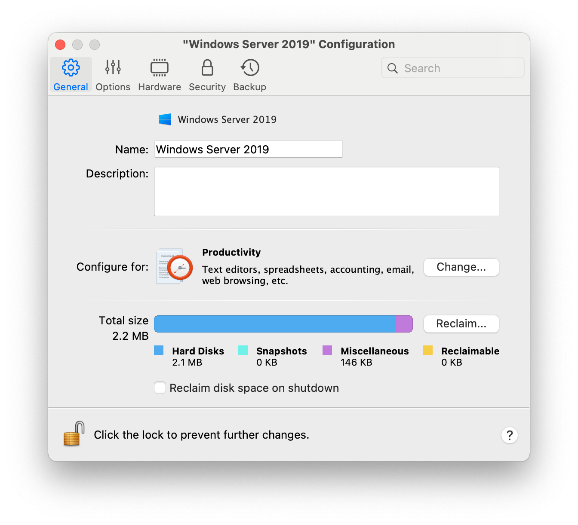Click the Productivity profile icon
578x525 pixels.
pyautogui.click(x=175, y=266)
